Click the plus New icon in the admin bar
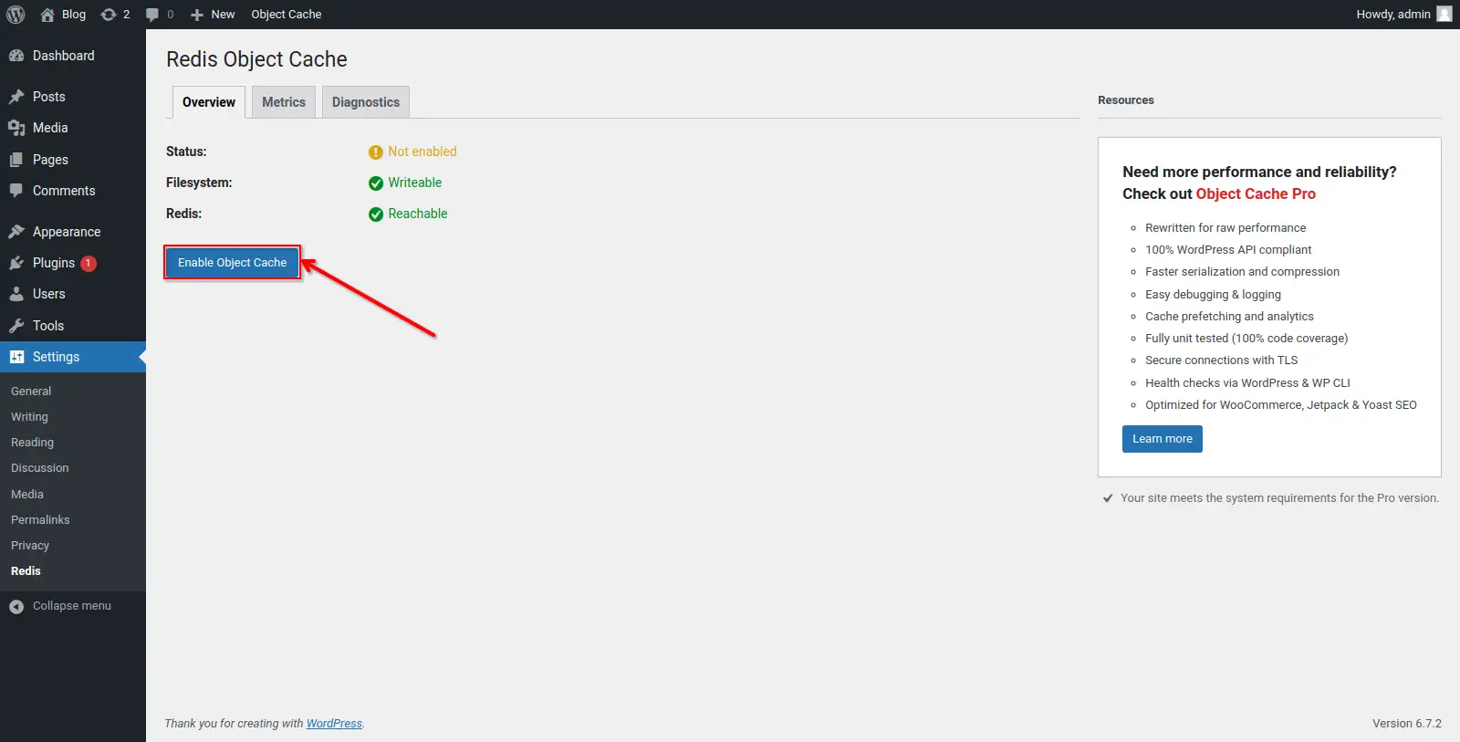Screen dimensions: 1460x742 (197, 15)
